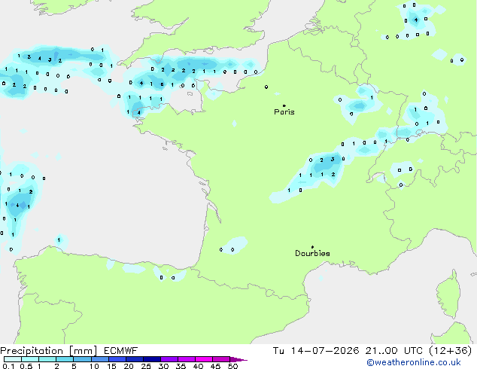The image size is (477, 369).
Task: Click the Dourbies location dot marker
Action: (312, 247)
